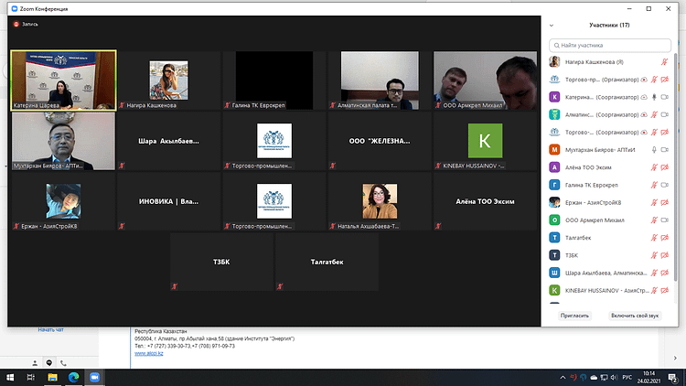Select Ержан - АзияСтройКВ video tile

63,201
